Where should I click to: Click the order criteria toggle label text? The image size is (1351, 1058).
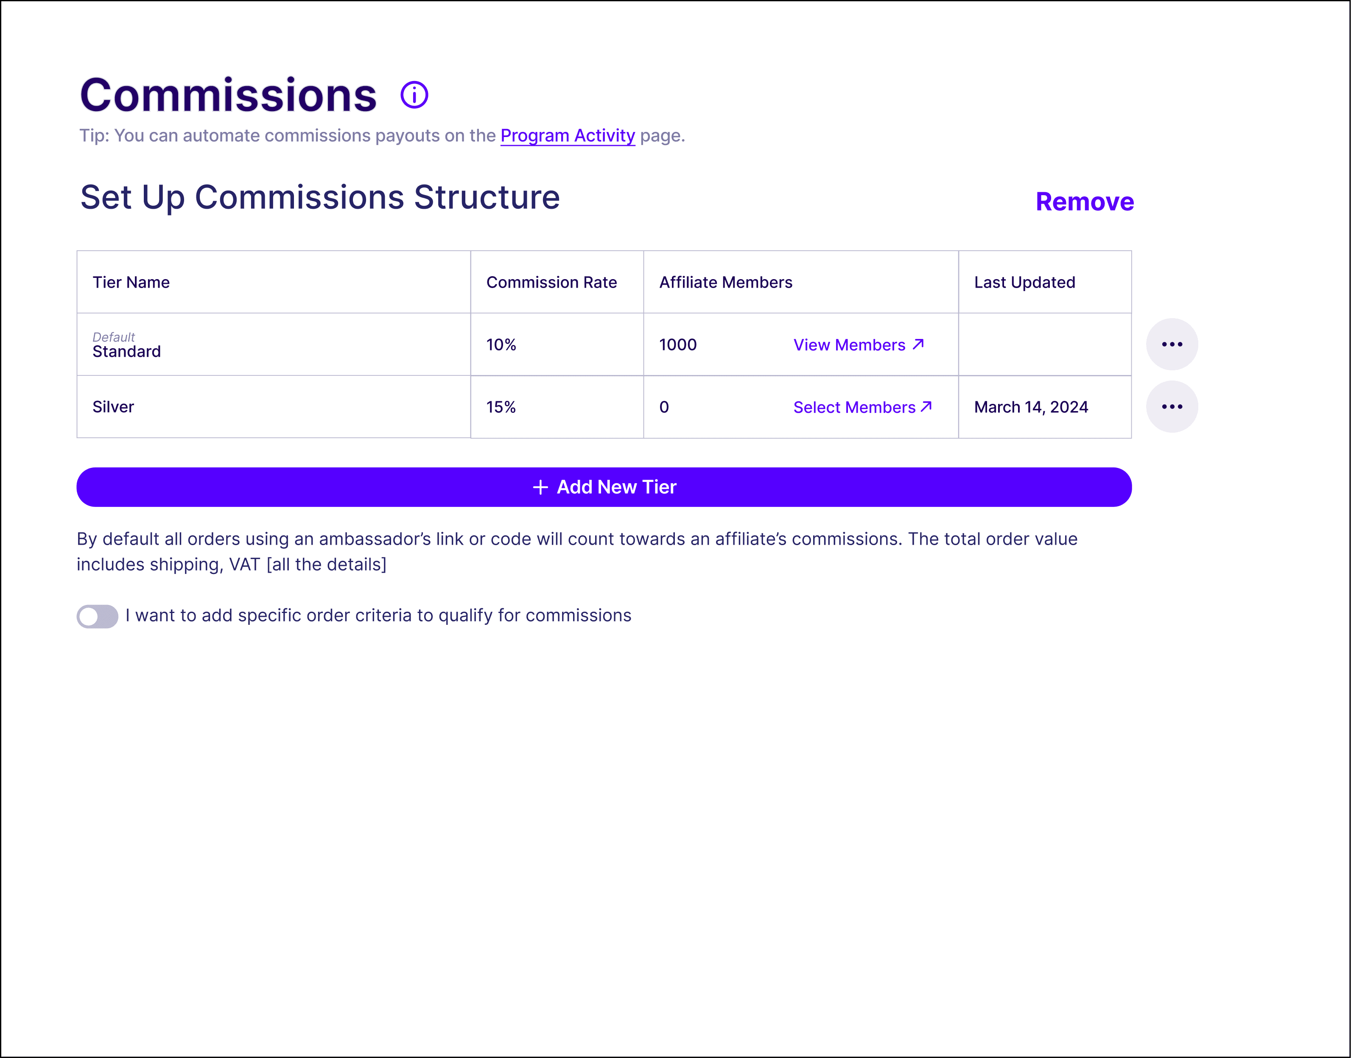click(378, 616)
